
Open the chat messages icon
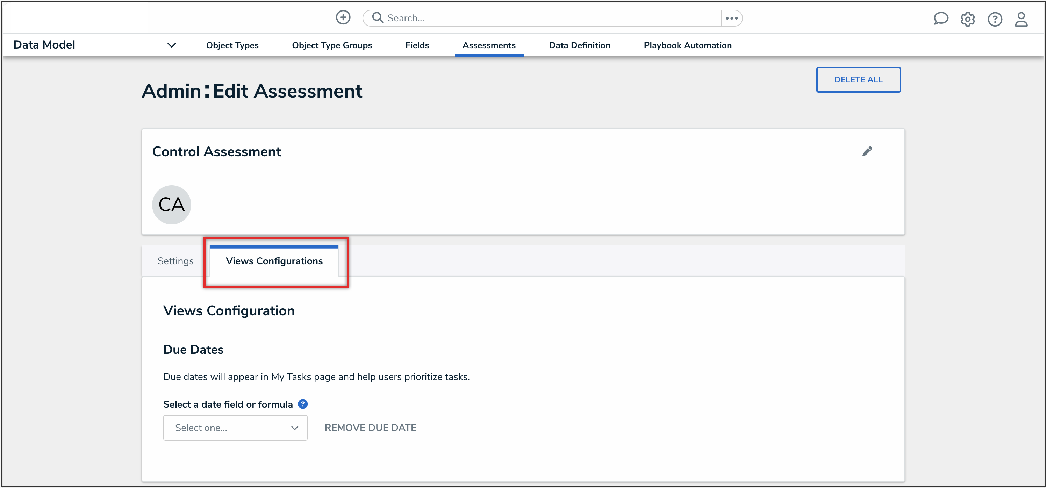click(x=941, y=19)
